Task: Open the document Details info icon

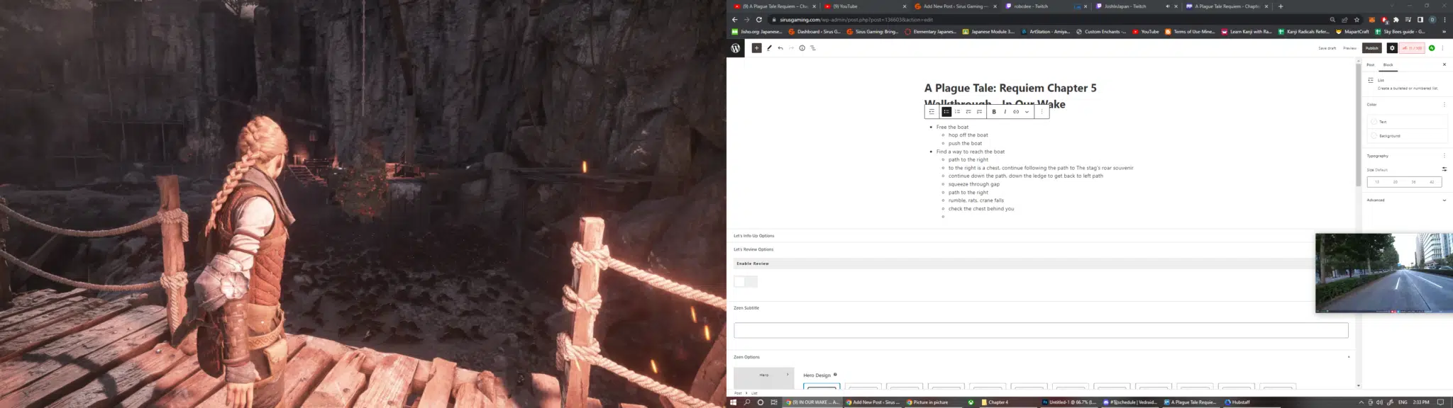Action: click(x=802, y=48)
